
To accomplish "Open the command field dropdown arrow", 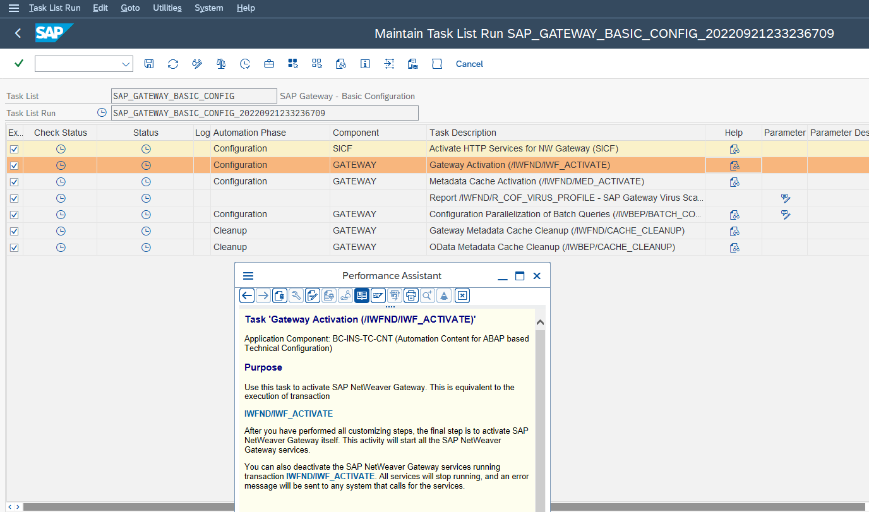I will pyautogui.click(x=126, y=64).
